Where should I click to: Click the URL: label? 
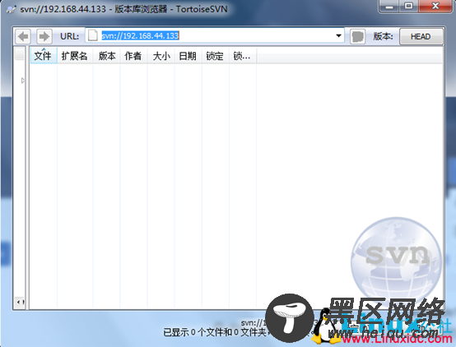pos(69,36)
